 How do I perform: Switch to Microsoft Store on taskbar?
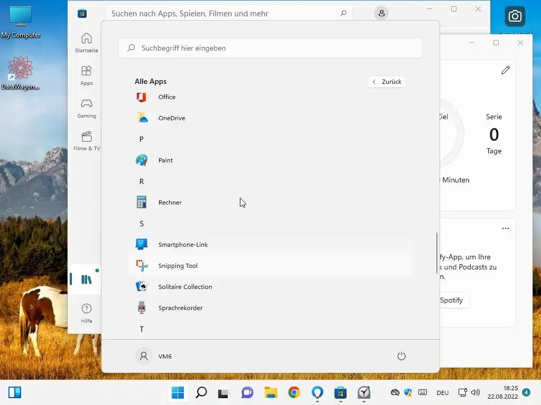(x=341, y=392)
